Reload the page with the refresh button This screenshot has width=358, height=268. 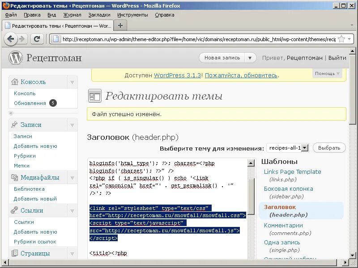(x=37, y=39)
